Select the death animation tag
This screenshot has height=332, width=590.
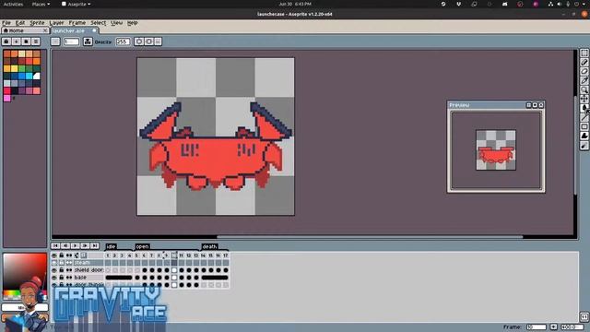(x=209, y=246)
